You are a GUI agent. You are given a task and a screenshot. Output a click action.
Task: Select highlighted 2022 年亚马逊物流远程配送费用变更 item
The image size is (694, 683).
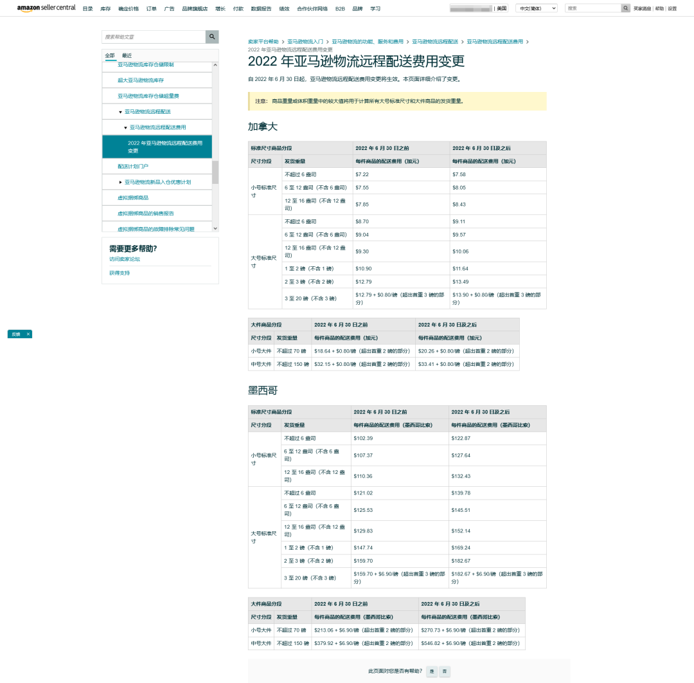[x=157, y=147]
